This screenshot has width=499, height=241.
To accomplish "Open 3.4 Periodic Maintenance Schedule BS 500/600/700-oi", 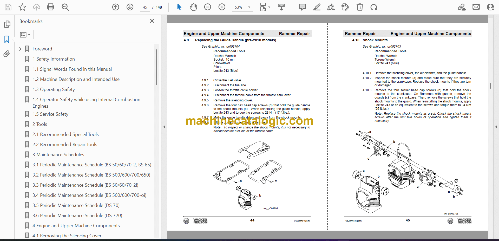I will click(89, 195).
